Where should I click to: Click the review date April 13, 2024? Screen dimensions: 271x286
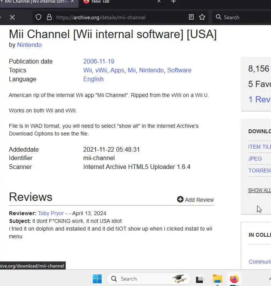click(x=89, y=213)
